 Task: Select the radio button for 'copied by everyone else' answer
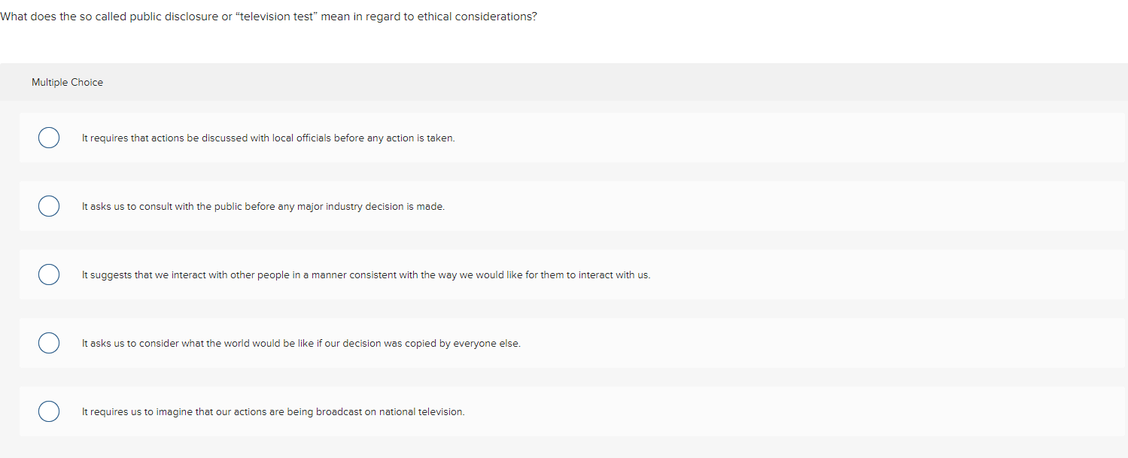[x=48, y=342]
